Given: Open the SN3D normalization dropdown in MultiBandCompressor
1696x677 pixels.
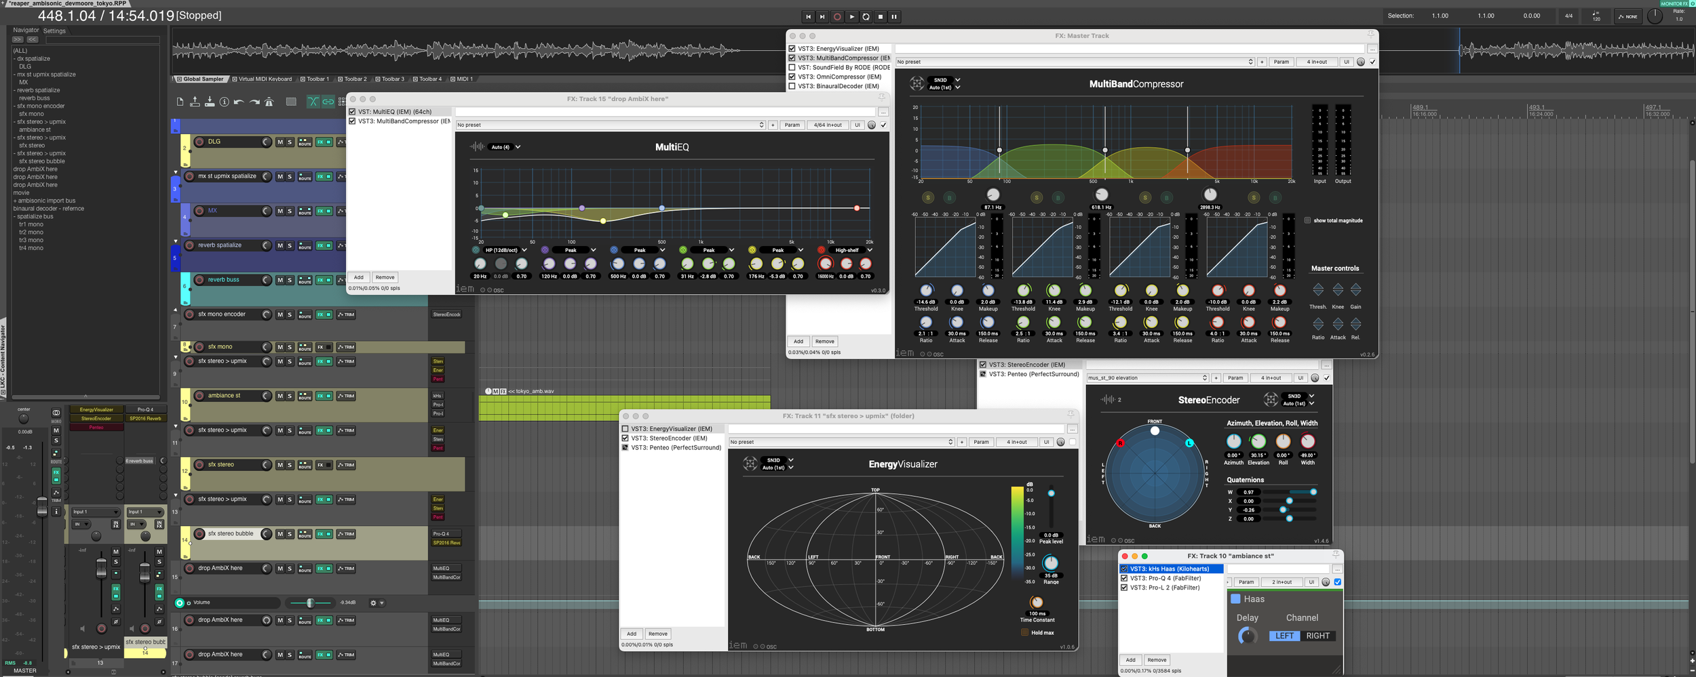Looking at the screenshot, I should click(944, 80).
